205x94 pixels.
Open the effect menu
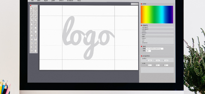tap(61, 1)
